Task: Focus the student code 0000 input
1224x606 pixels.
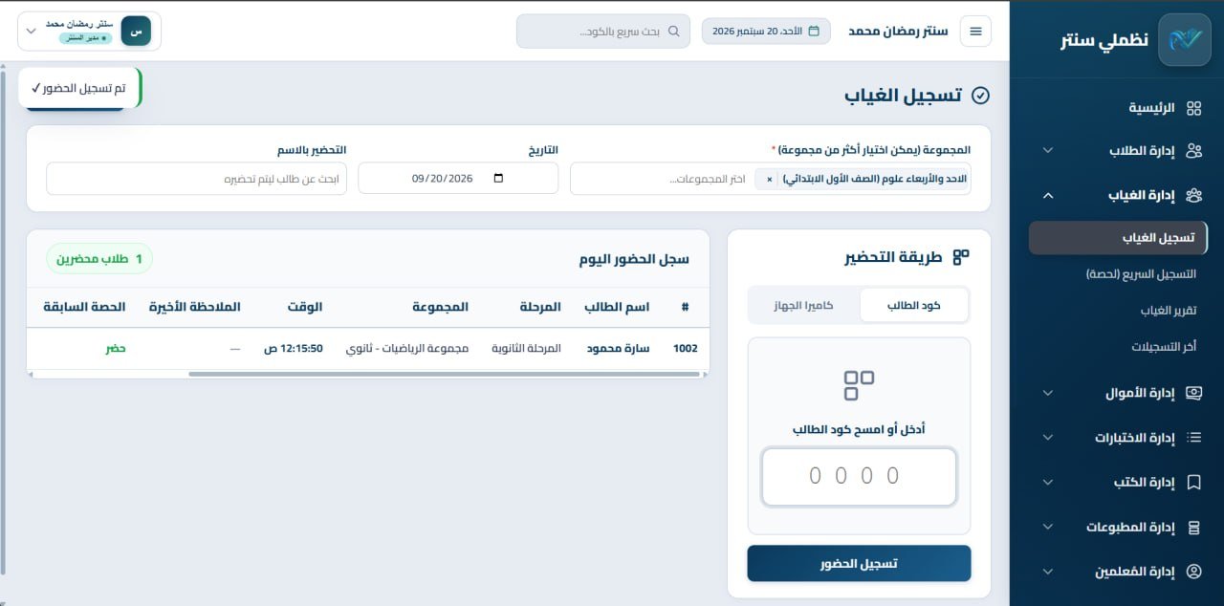Action: pos(859,476)
